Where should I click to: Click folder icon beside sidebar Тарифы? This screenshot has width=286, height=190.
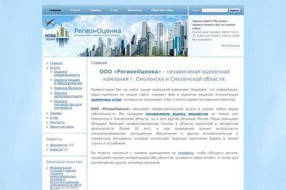47,113
